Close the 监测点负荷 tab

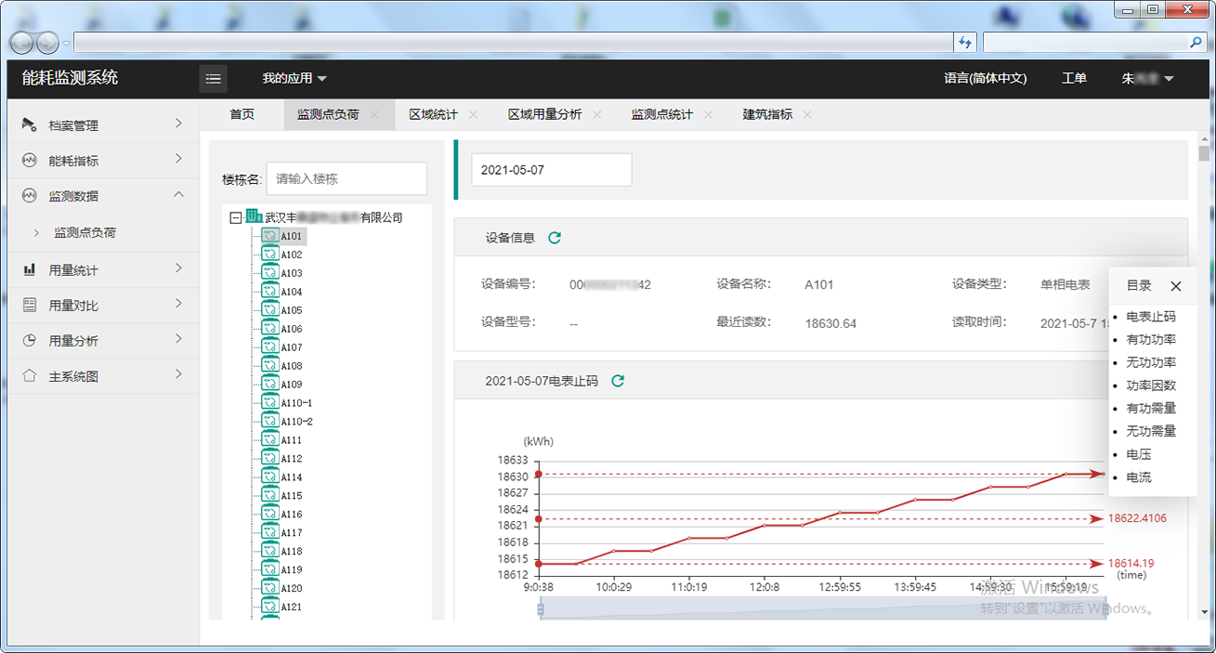pyautogui.click(x=374, y=114)
